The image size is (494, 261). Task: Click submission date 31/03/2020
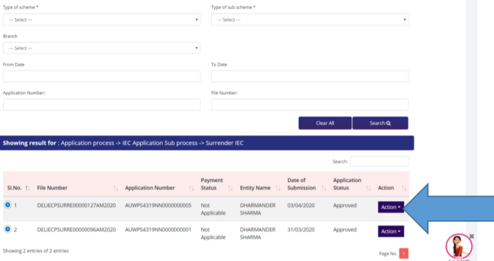tap(301, 229)
